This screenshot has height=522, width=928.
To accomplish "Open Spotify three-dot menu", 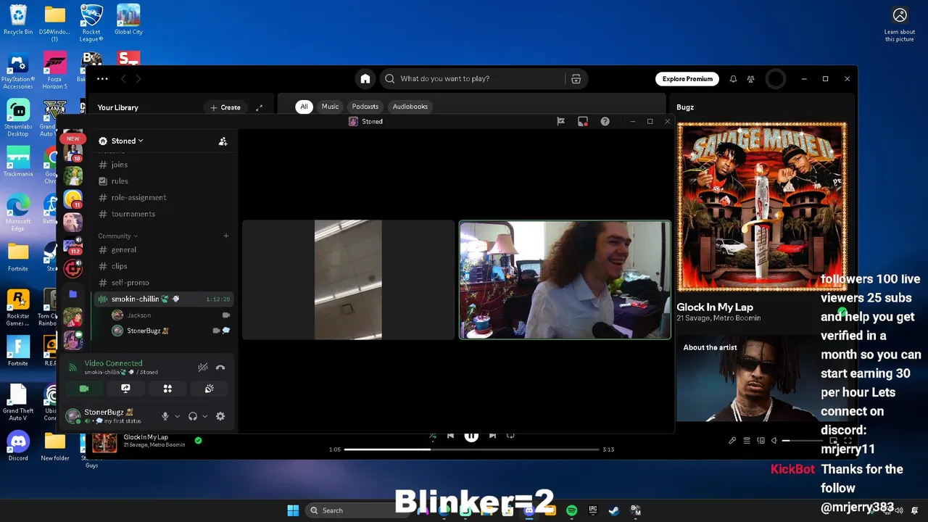I will point(102,78).
